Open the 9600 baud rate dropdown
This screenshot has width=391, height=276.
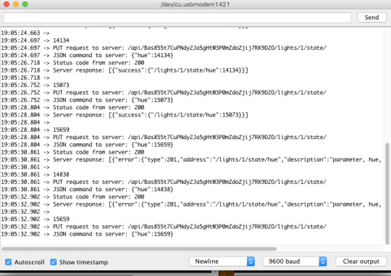click(x=295, y=262)
